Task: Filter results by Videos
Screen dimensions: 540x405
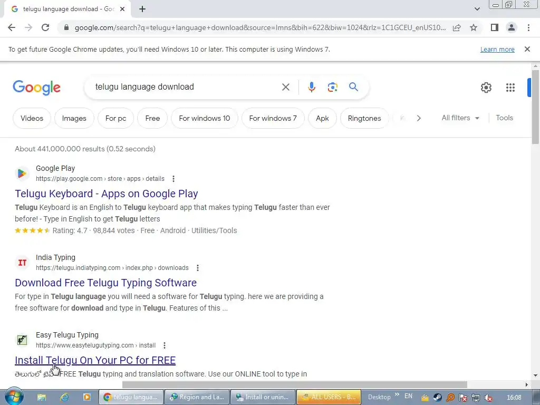Action: (x=32, y=118)
